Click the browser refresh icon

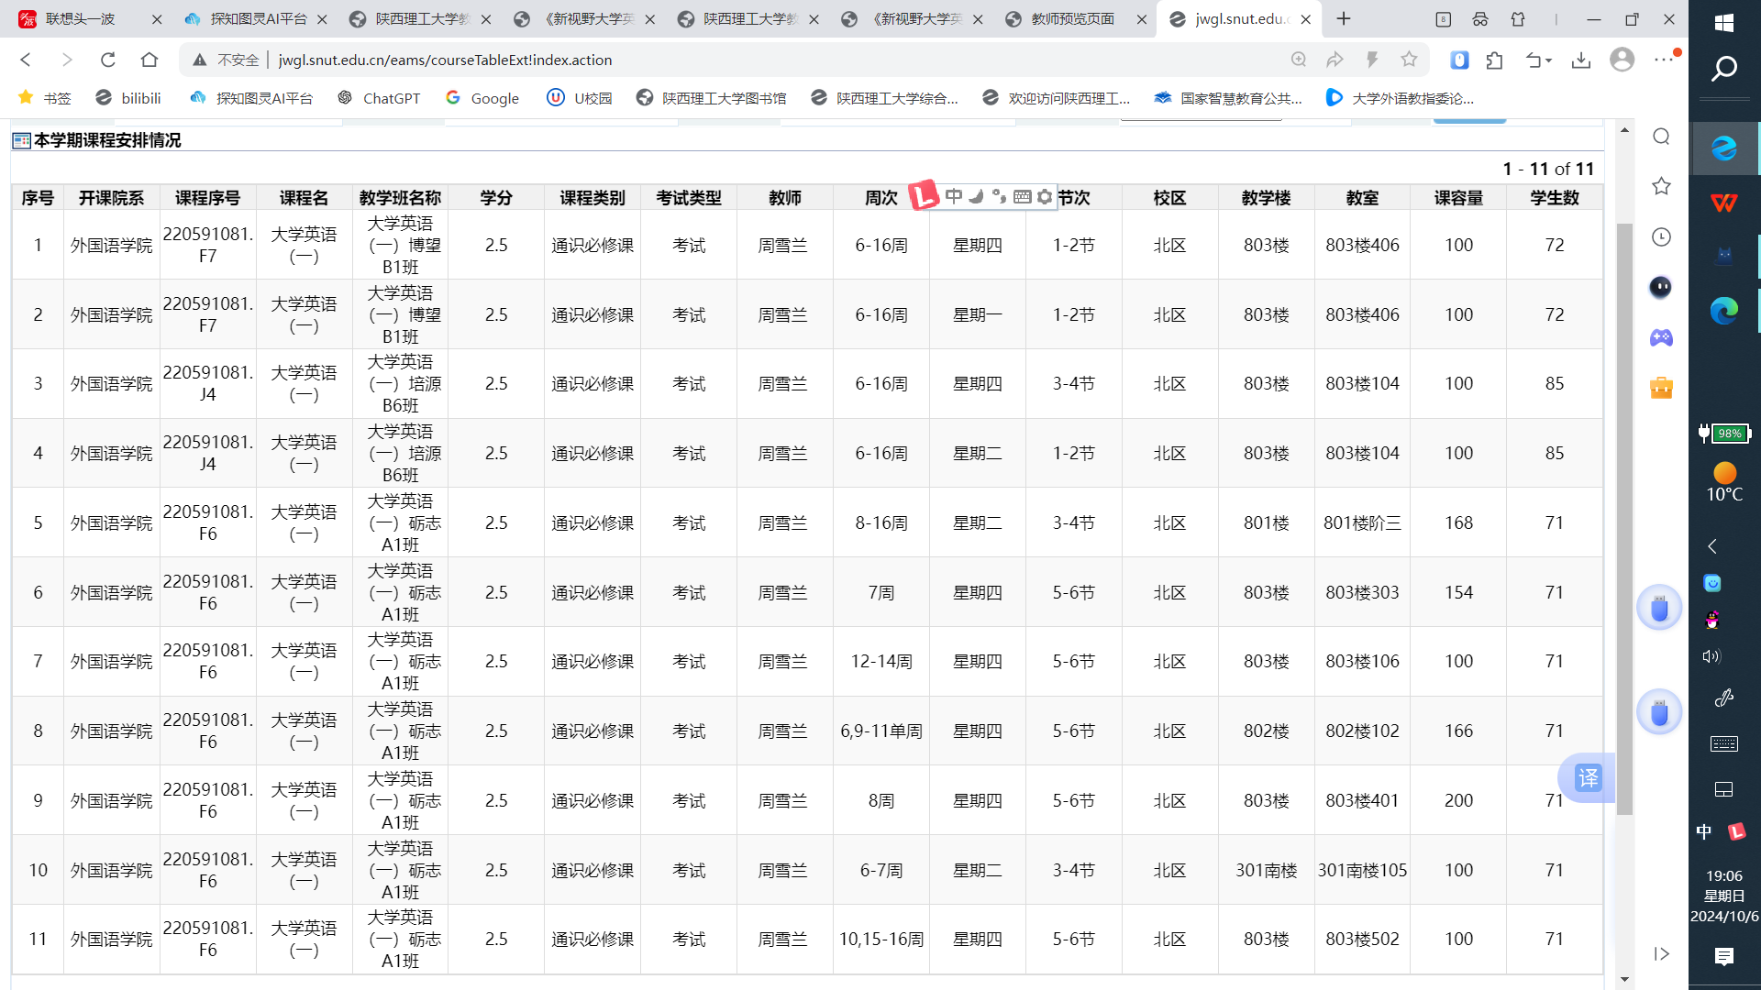(108, 60)
